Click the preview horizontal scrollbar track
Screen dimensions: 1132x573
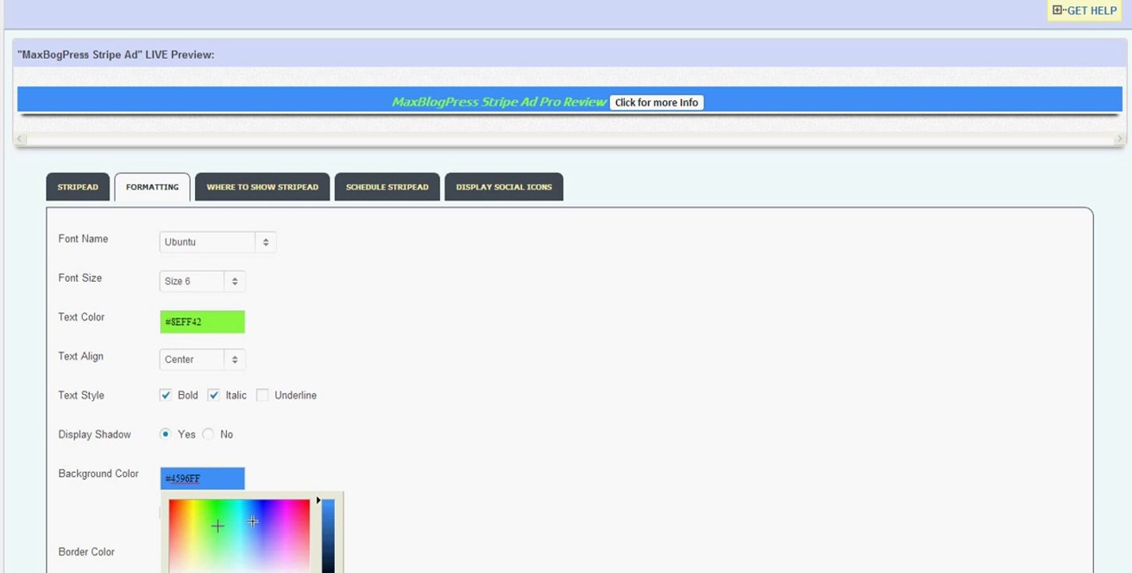click(570, 139)
